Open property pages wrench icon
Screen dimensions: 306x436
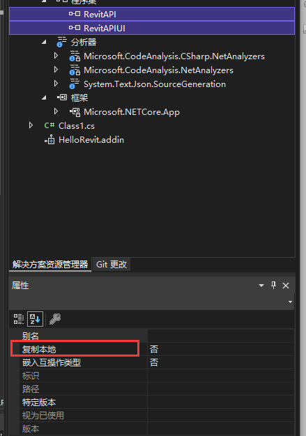[55, 319]
